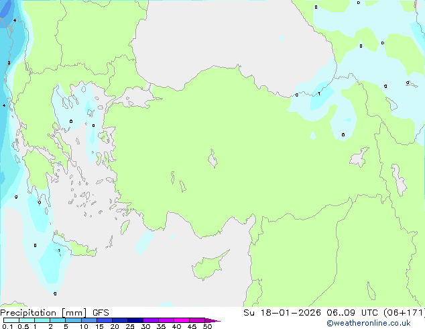Click the '06..09 UTC' time range text

coord(353,313)
